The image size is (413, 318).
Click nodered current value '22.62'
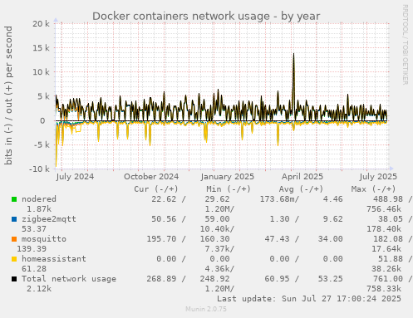click(x=164, y=199)
